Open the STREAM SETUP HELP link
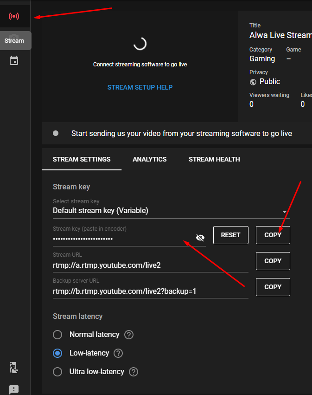312x395 pixels. coord(140,87)
